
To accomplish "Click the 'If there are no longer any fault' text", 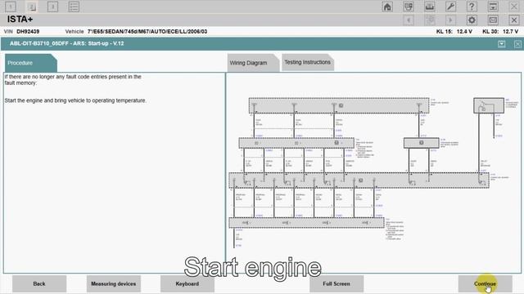I will coord(73,80).
